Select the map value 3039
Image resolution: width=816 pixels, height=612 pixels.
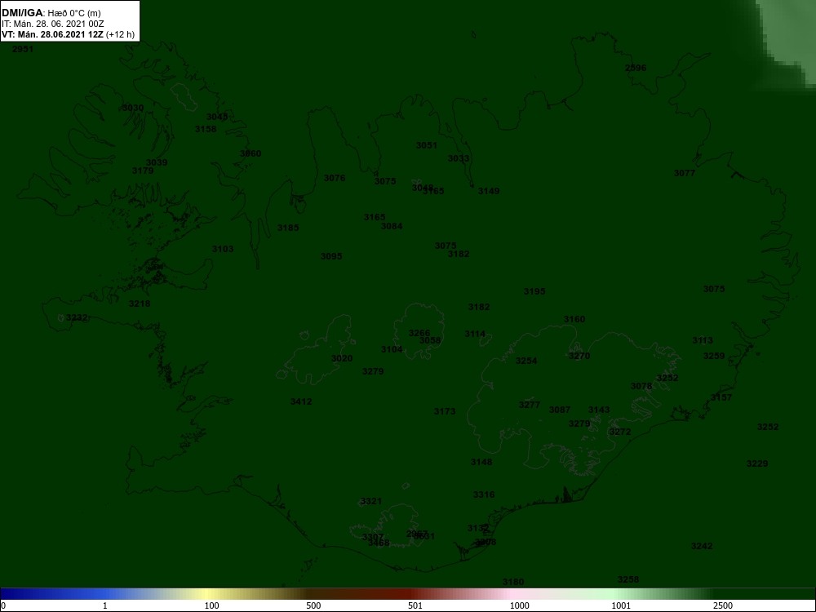pyautogui.click(x=157, y=162)
